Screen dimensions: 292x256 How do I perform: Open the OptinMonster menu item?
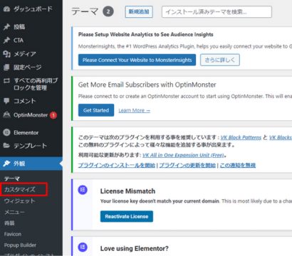point(31,115)
